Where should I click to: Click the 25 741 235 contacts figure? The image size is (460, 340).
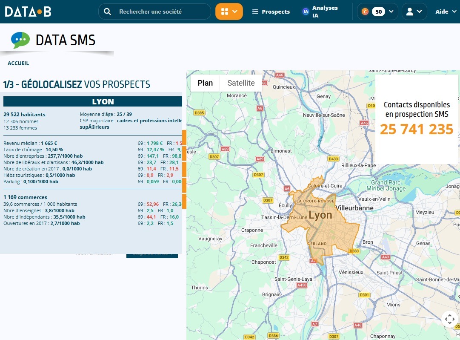tap(417, 129)
